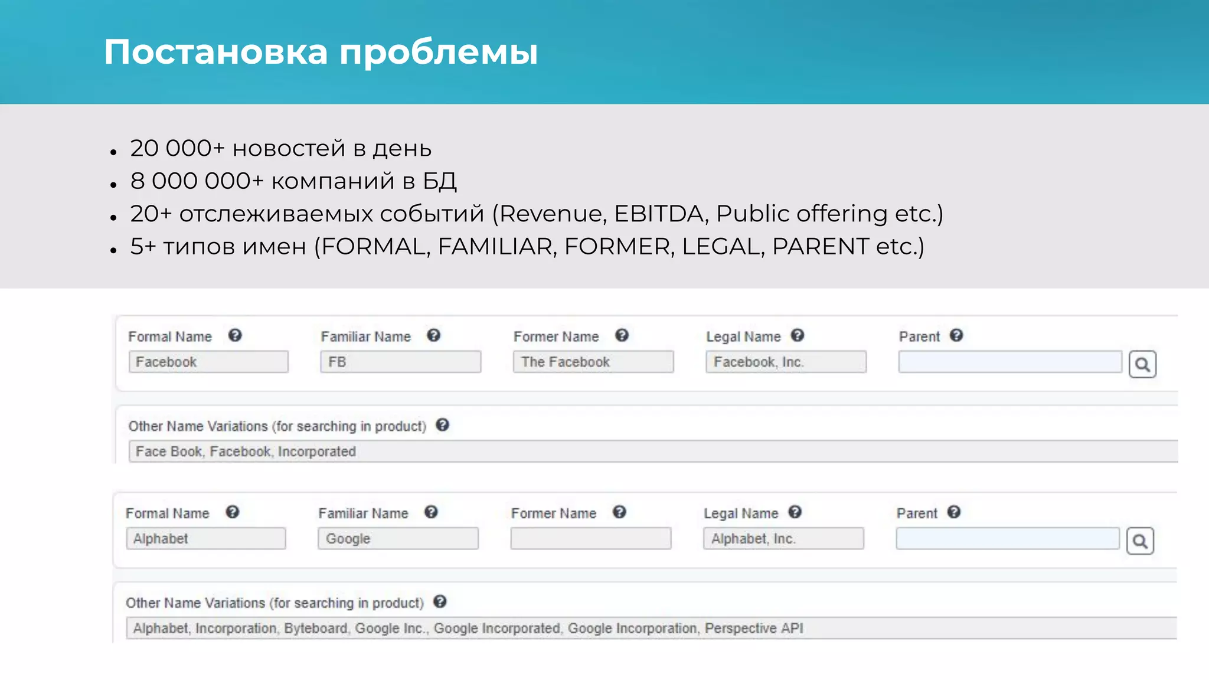Click help icon beside Facebook's Other Name Variations
The height and width of the screenshot is (680, 1209).
tap(443, 425)
